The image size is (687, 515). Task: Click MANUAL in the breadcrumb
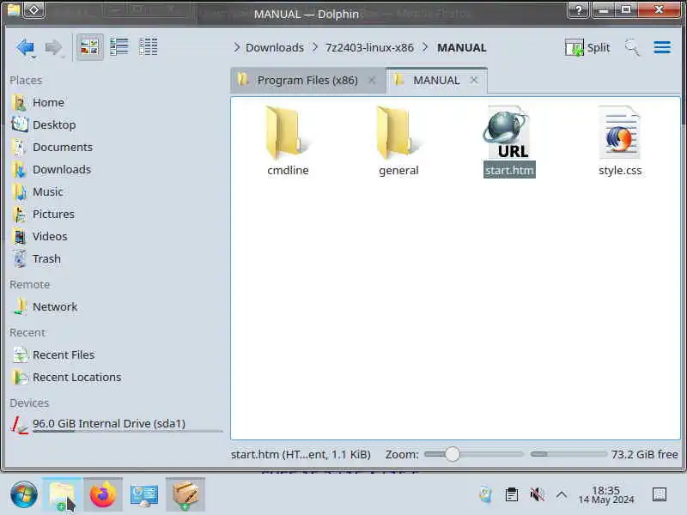point(462,47)
